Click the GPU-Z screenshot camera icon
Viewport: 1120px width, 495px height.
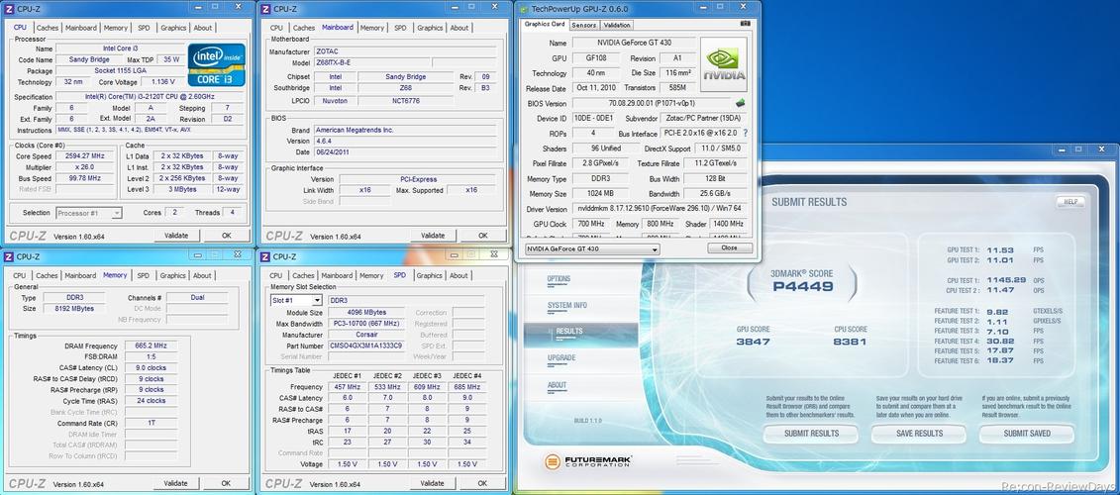click(746, 24)
